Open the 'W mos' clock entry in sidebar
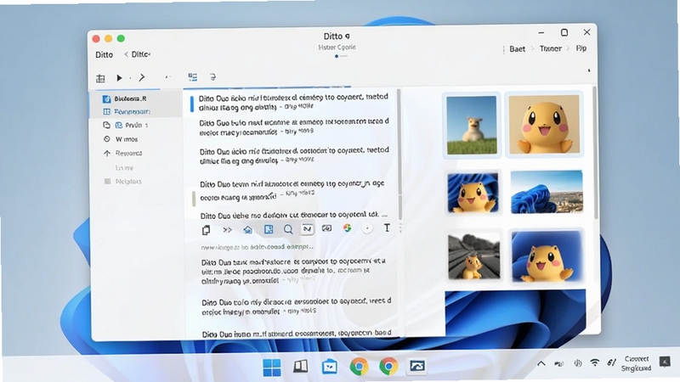Image resolution: width=680 pixels, height=382 pixels. [x=121, y=139]
